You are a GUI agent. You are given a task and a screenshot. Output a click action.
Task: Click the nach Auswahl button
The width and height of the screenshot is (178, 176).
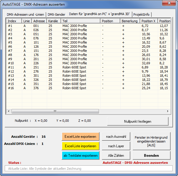pyautogui.click(x=116, y=137)
